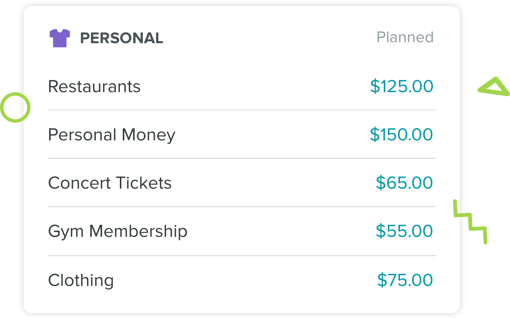This screenshot has width=510, height=319.
Task: Click the green zigzag squiggle
Action: click(470, 222)
